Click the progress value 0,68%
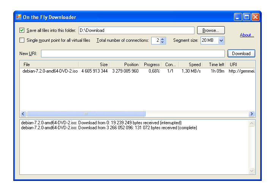Image resolution: width=275 pixels, height=190 pixels. tap(154, 71)
